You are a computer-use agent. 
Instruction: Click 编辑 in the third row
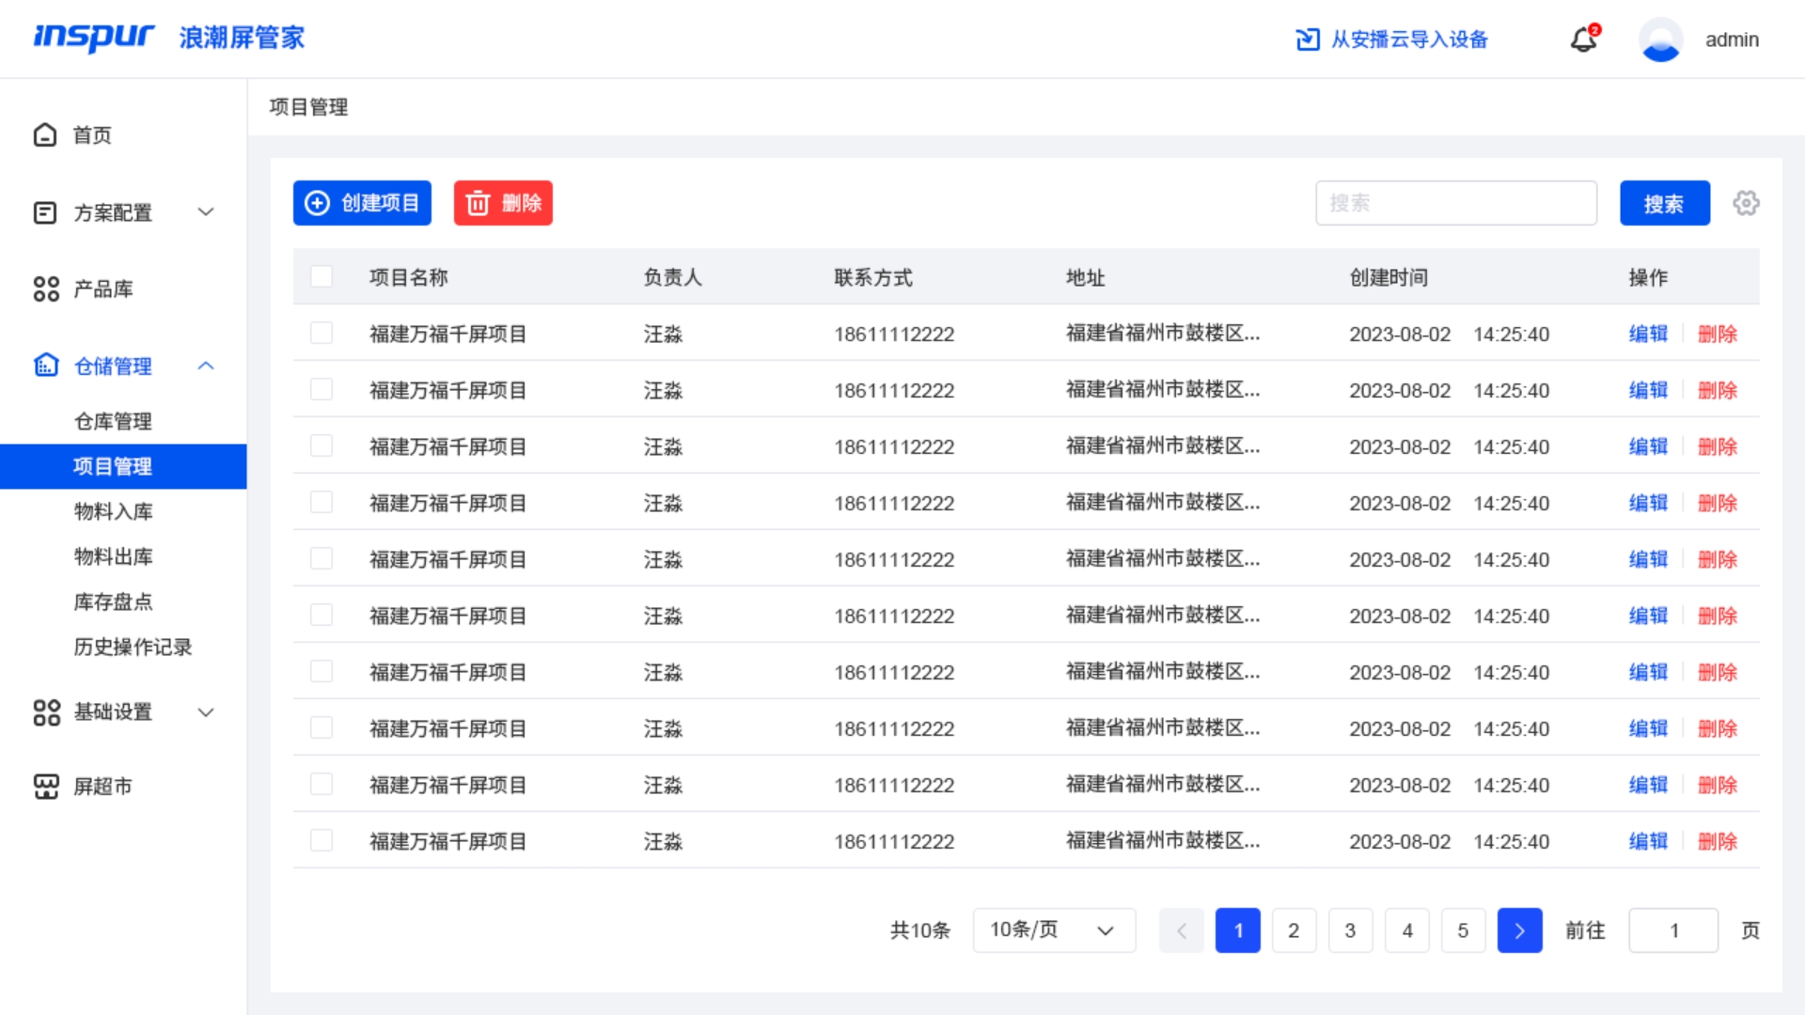1648,446
